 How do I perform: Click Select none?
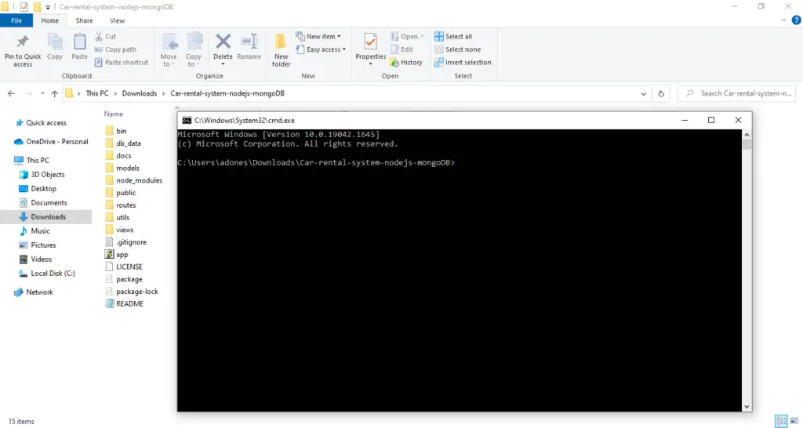458,49
